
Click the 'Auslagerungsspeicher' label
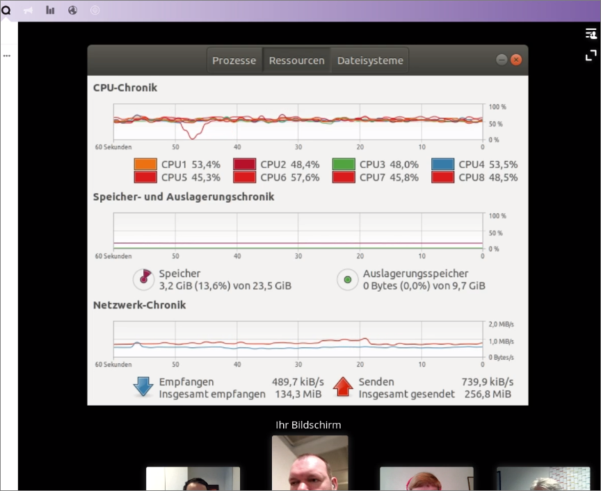pyautogui.click(x=416, y=274)
